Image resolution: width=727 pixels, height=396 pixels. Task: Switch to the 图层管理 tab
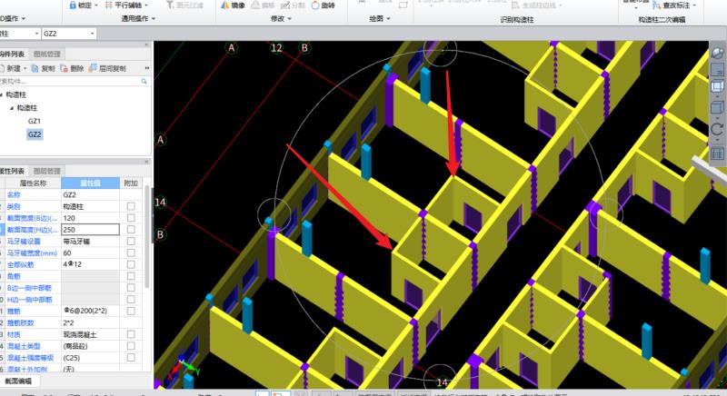47,171
